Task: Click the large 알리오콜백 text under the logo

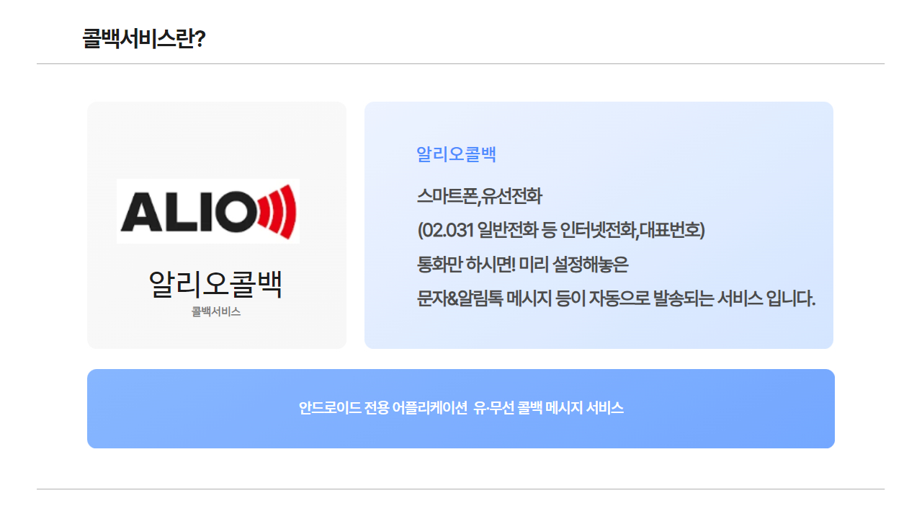Action: (215, 284)
